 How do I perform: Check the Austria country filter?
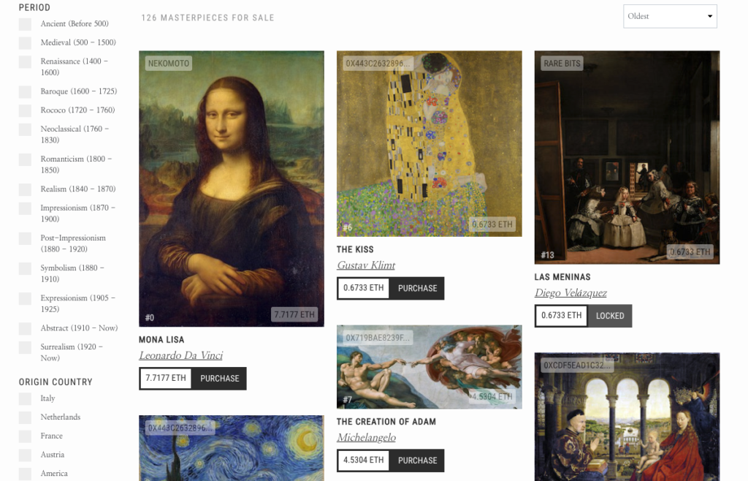click(x=26, y=455)
